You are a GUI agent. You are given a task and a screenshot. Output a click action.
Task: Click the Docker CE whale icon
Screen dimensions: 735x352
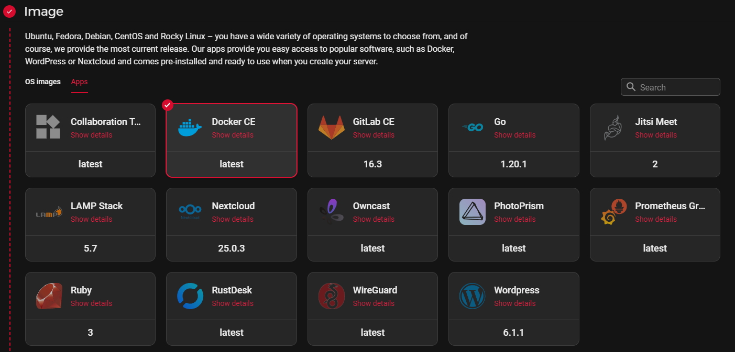[x=190, y=128]
